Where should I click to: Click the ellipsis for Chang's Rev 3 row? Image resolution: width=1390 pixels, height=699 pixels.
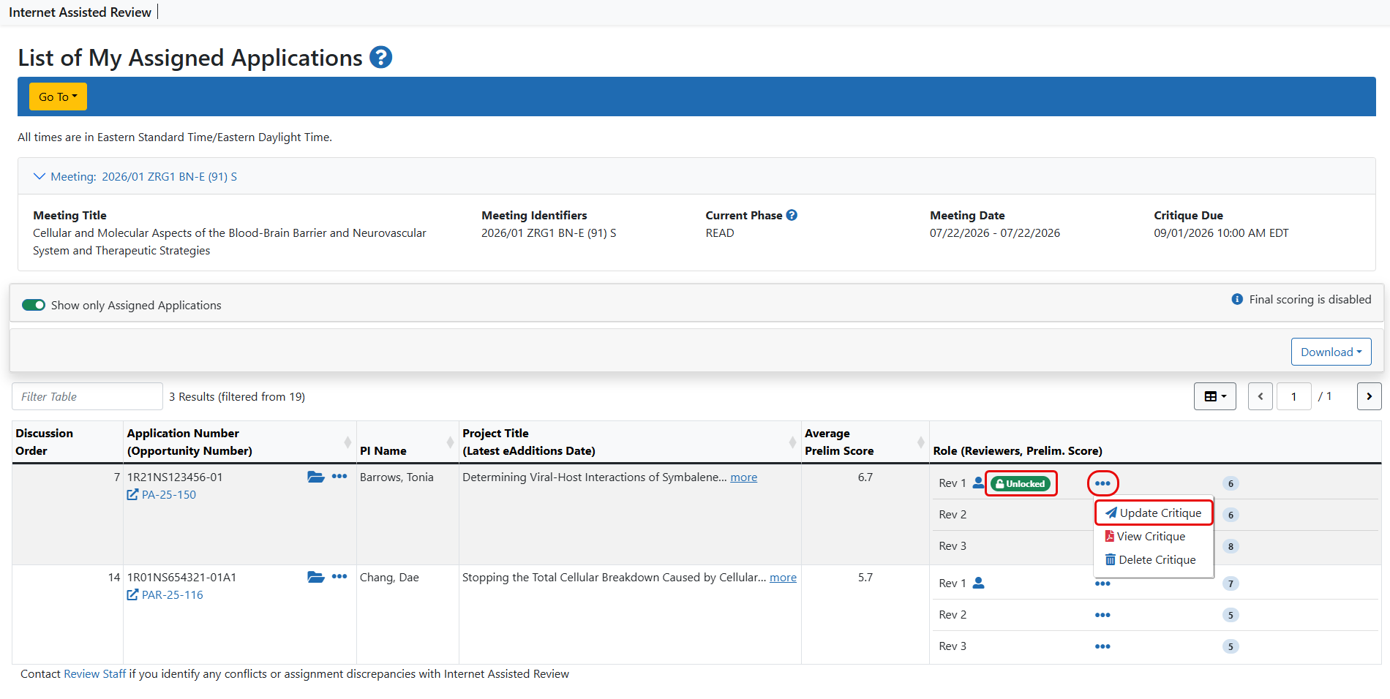pyautogui.click(x=1102, y=646)
